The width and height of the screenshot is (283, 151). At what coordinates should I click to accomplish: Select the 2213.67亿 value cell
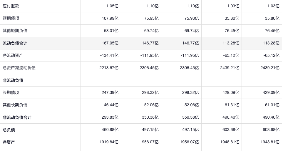(x=109, y=68)
